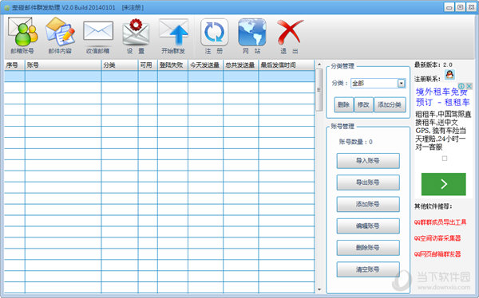
Task: Open 设置 settings gear envelope icon
Action: (x=136, y=35)
